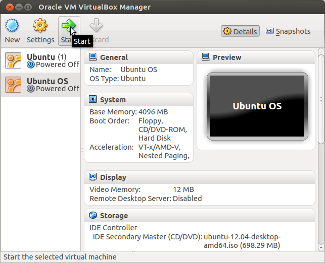Click 'IDE Secondary Master (CD/DVD):' label
The width and height of the screenshot is (325, 263).
pyautogui.click(x=148, y=237)
